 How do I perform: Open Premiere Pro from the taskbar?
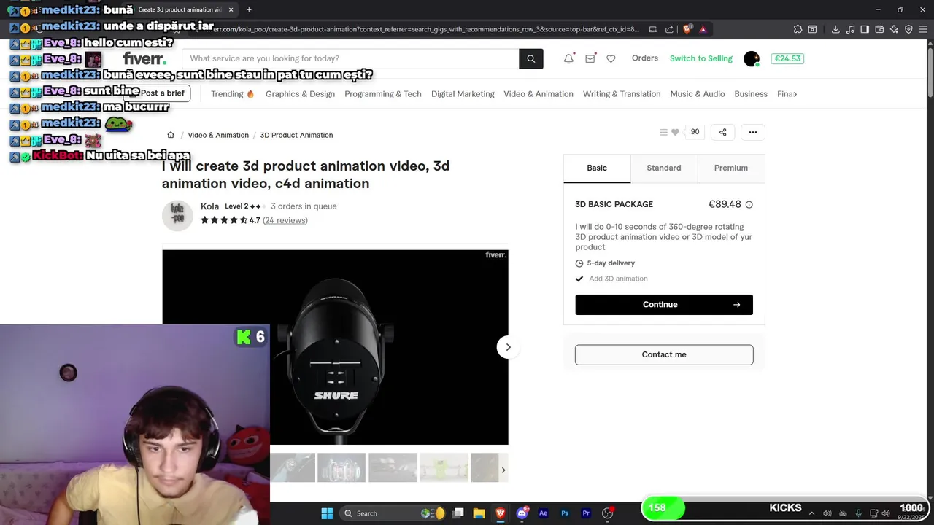[x=586, y=513]
